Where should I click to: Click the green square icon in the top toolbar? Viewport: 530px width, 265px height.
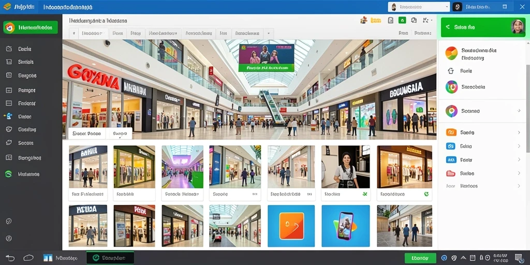[x=402, y=20]
